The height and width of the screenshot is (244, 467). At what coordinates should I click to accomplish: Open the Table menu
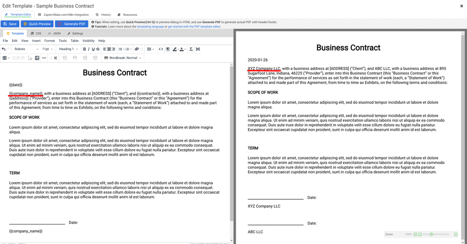74,41
